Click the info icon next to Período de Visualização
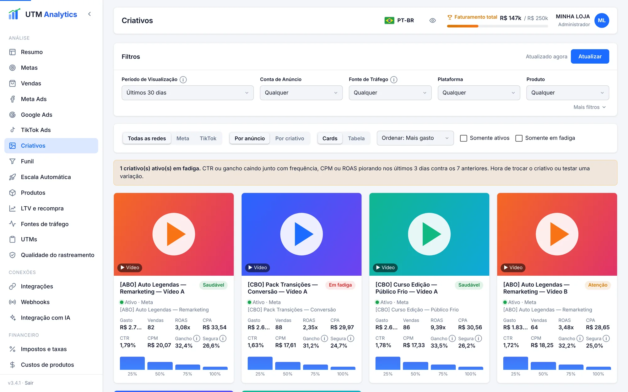This screenshot has height=392, width=628. (x=183, y=80)
